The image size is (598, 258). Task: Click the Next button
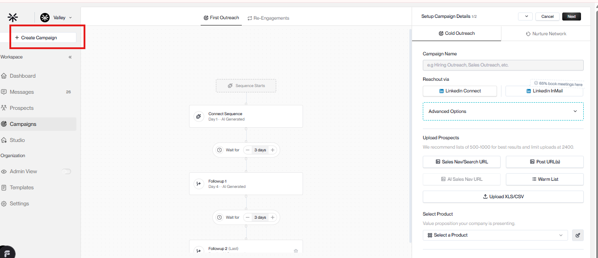(x=572, y=17)
